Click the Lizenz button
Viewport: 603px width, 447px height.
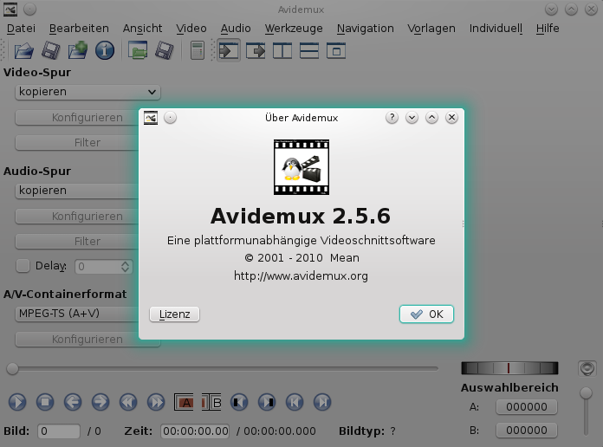click(x=175, y=314)
